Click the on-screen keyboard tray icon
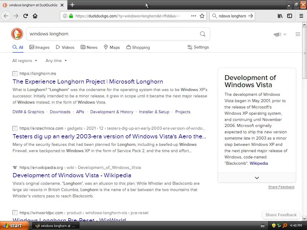The image size is (307, 230). (x=263, y=226)
